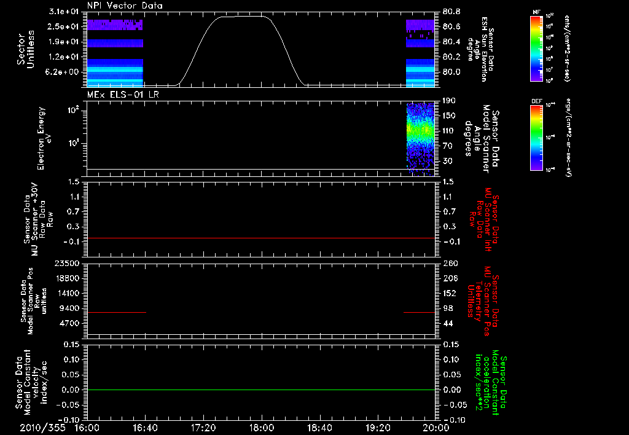Screen dimensions: 629x435
Task: Click the 18:00 time axis label
Action: [262, 428]
